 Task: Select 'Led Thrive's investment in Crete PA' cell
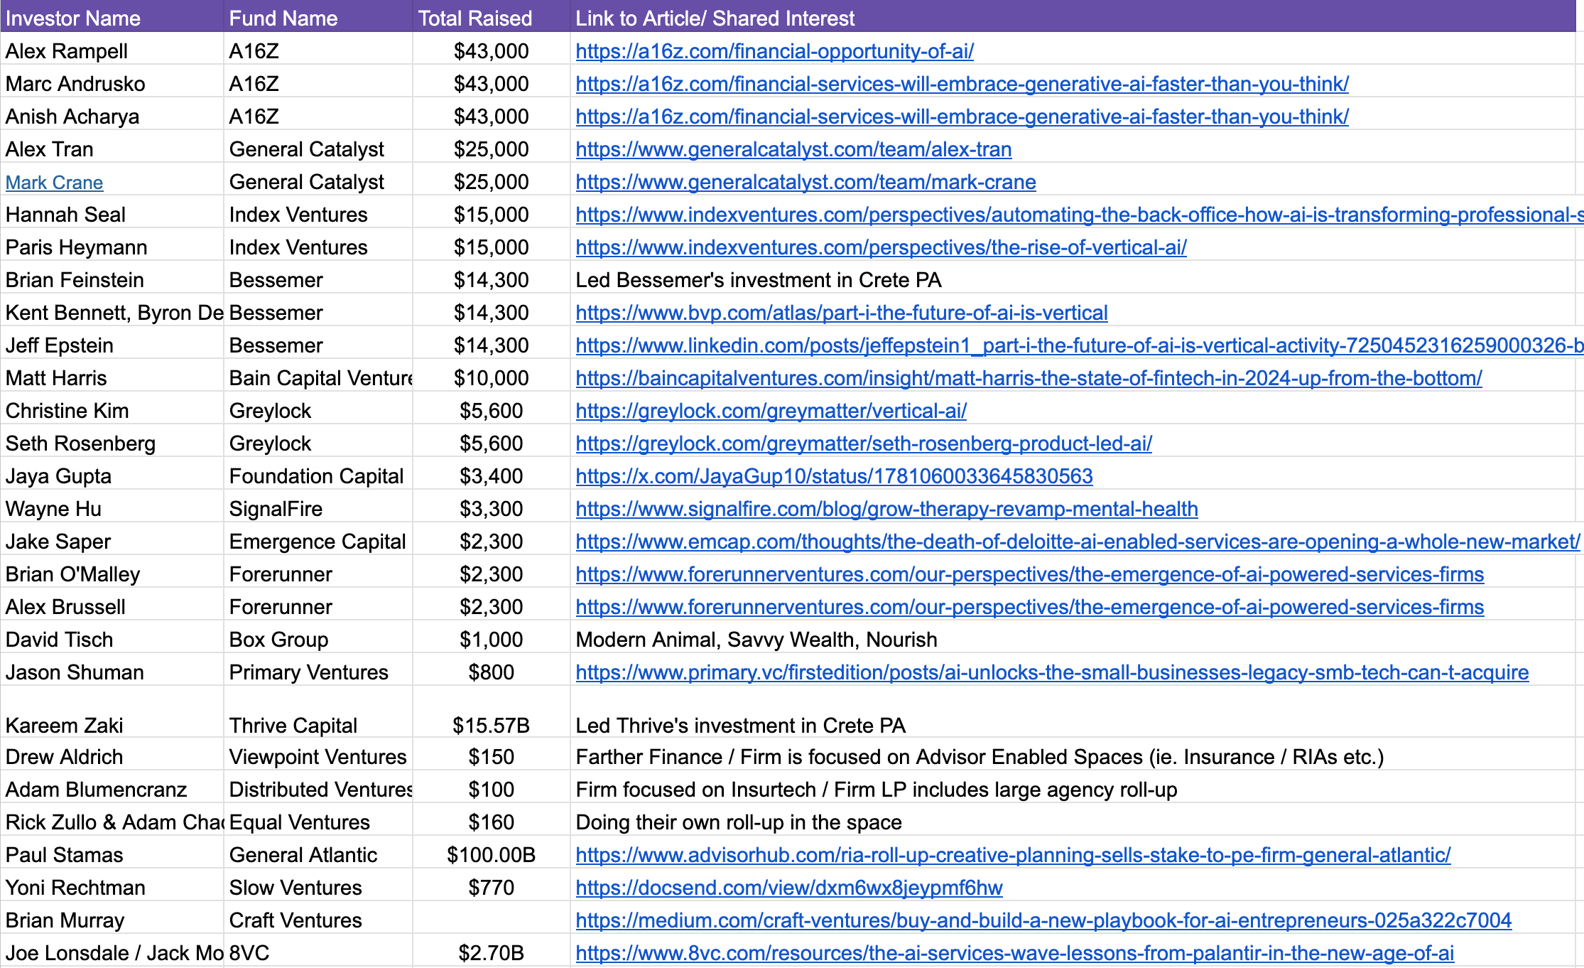coord(1073,712)
